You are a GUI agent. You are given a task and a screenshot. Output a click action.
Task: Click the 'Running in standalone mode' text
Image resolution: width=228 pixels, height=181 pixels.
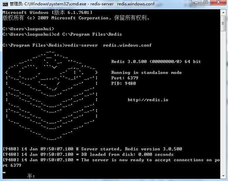click(x=146, y=73)
